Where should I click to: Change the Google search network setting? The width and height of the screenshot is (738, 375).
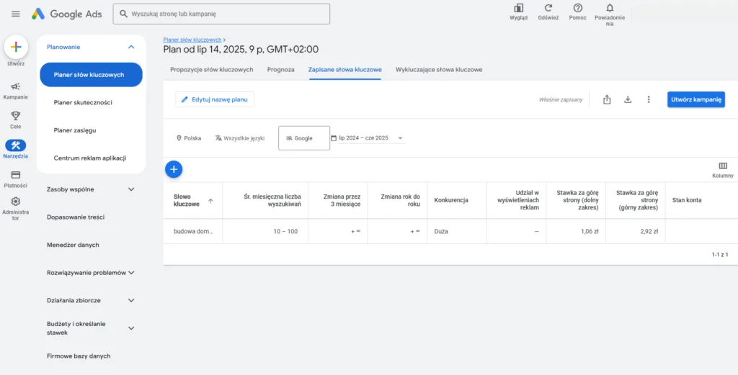pyautogui.click(x=304, y=138)
